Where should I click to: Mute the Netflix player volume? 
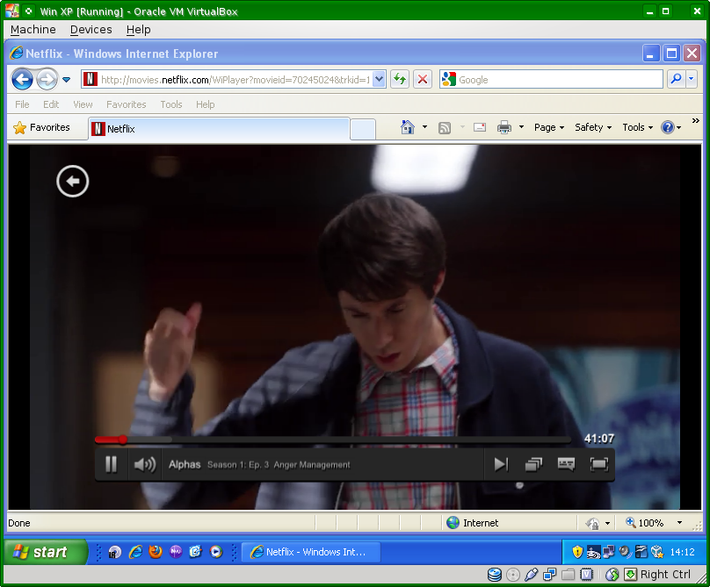(145, 464)
